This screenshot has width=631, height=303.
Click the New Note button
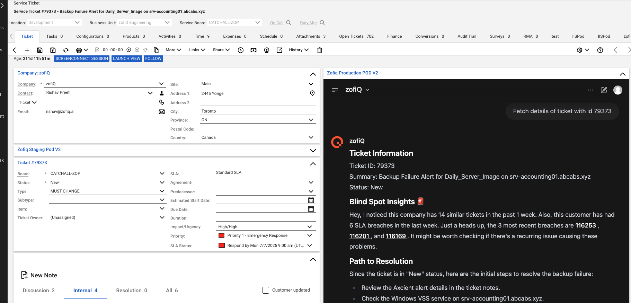point(39,275)
